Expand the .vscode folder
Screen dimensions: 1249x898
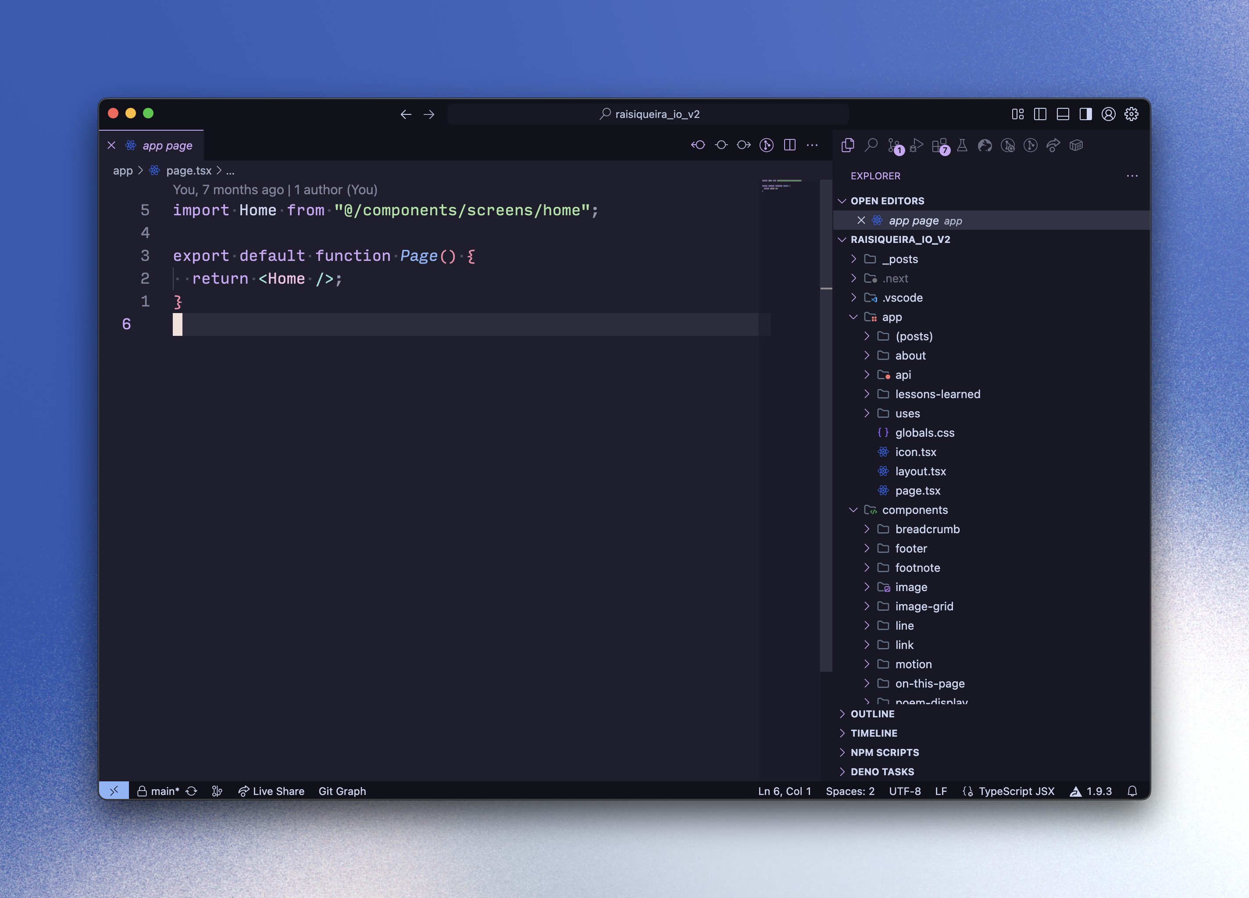[x=991, y=297]
